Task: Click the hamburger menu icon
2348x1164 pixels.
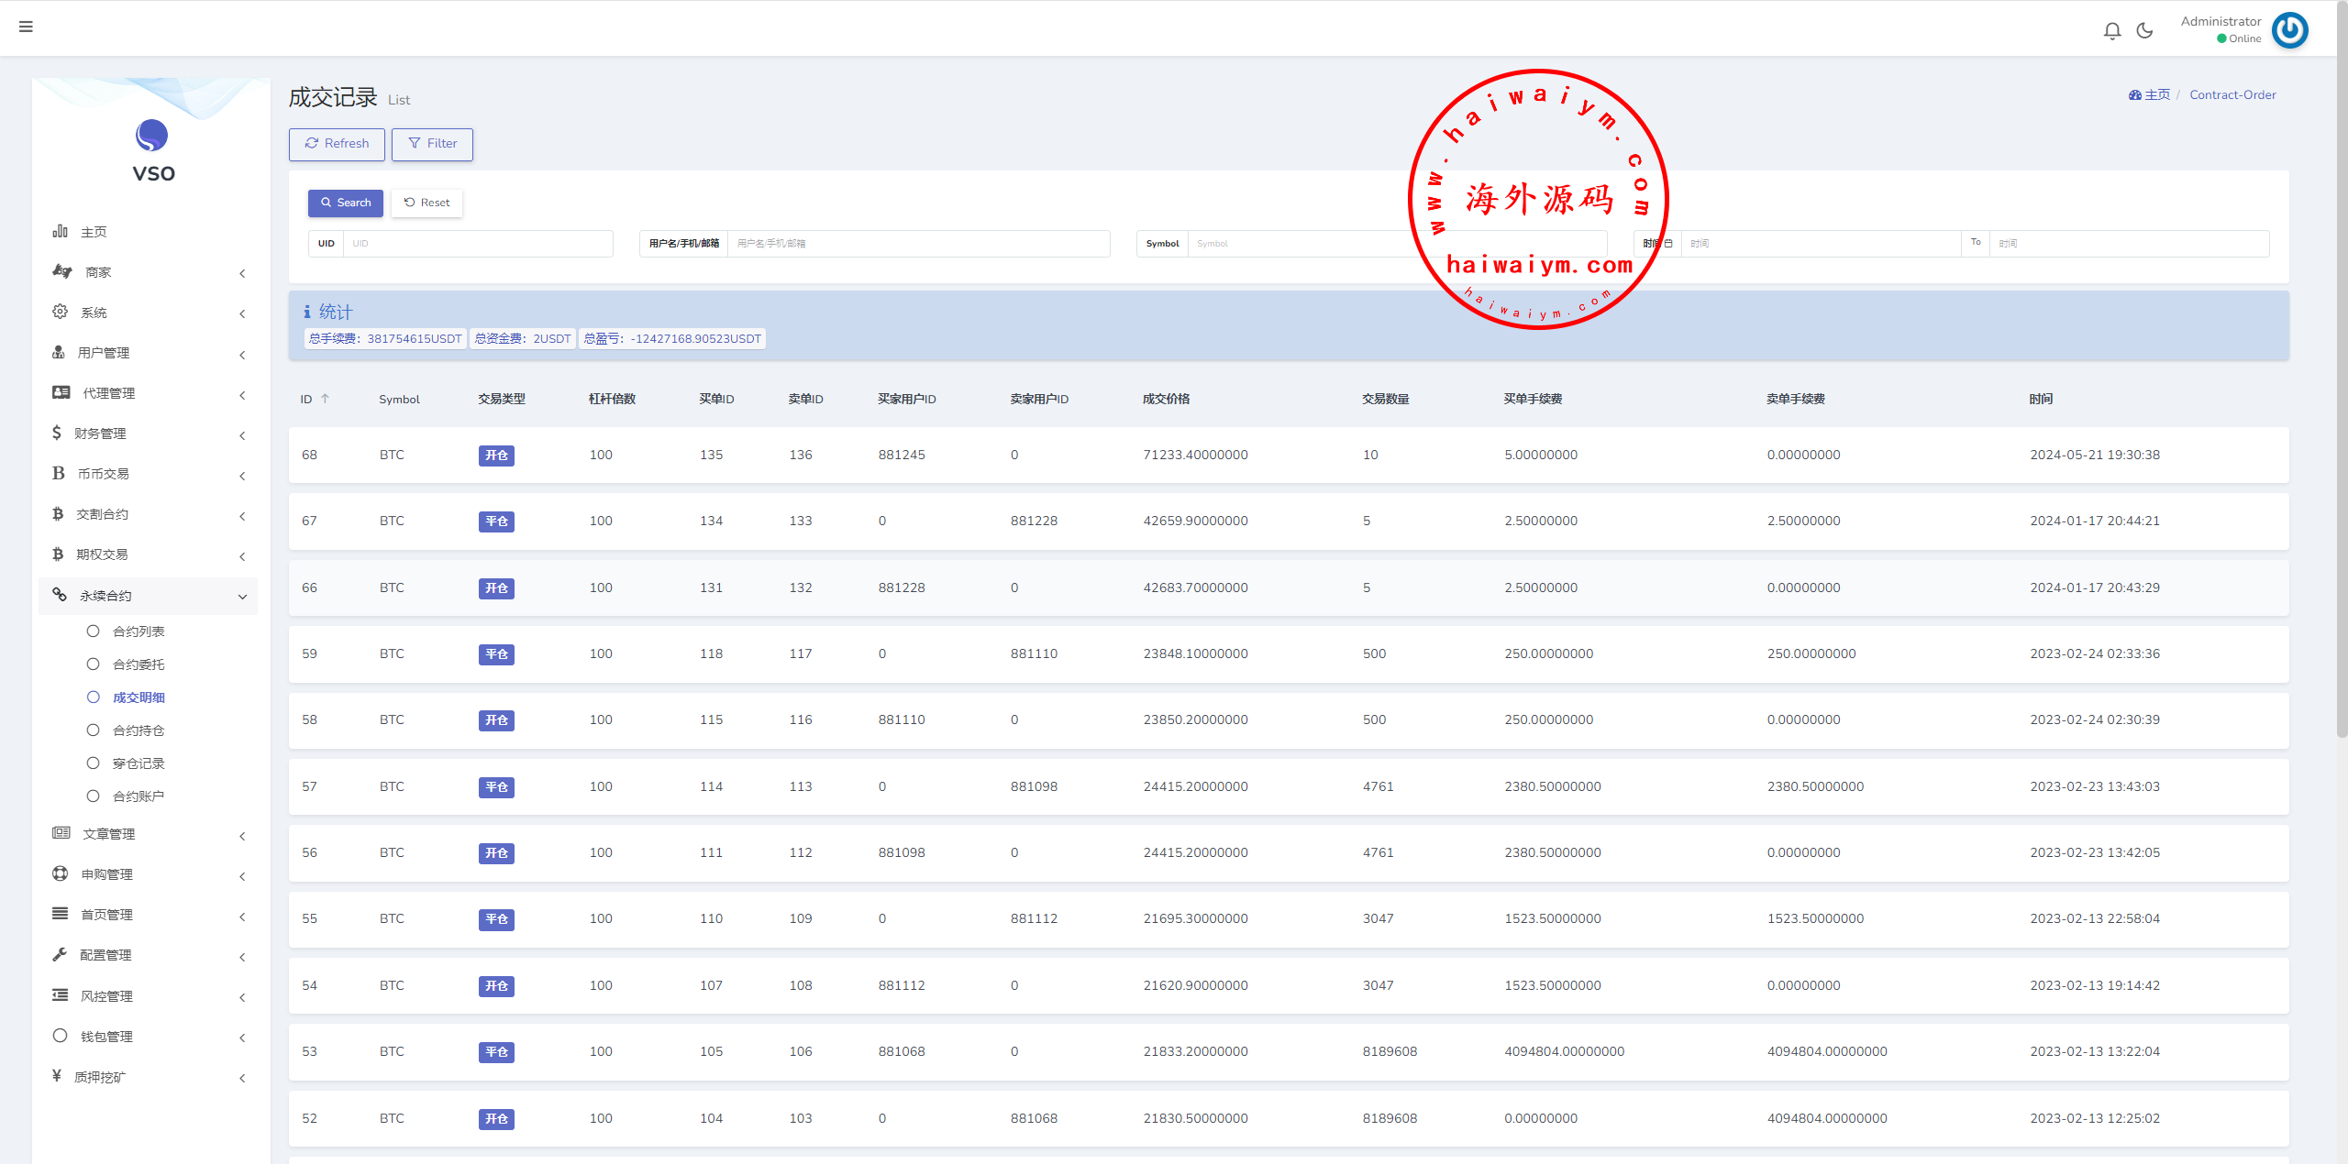Action: 26,27
